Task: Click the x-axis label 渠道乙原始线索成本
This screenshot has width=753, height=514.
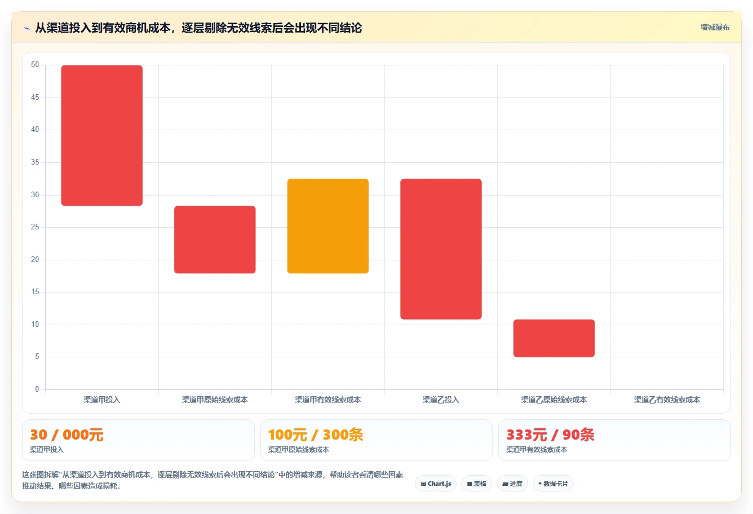Action: (554, 400)
